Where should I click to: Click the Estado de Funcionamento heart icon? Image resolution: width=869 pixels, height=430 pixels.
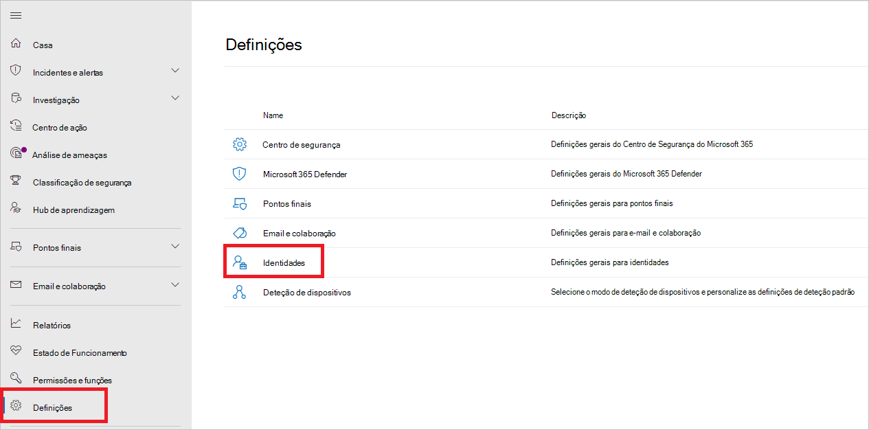[16, 351]
